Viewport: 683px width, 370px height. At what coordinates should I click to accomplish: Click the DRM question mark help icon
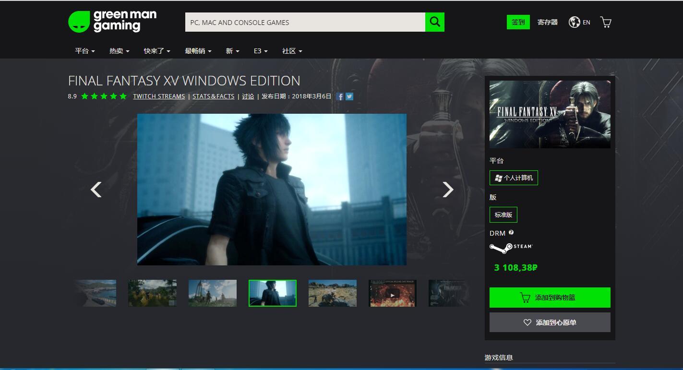tap(511, 233)
